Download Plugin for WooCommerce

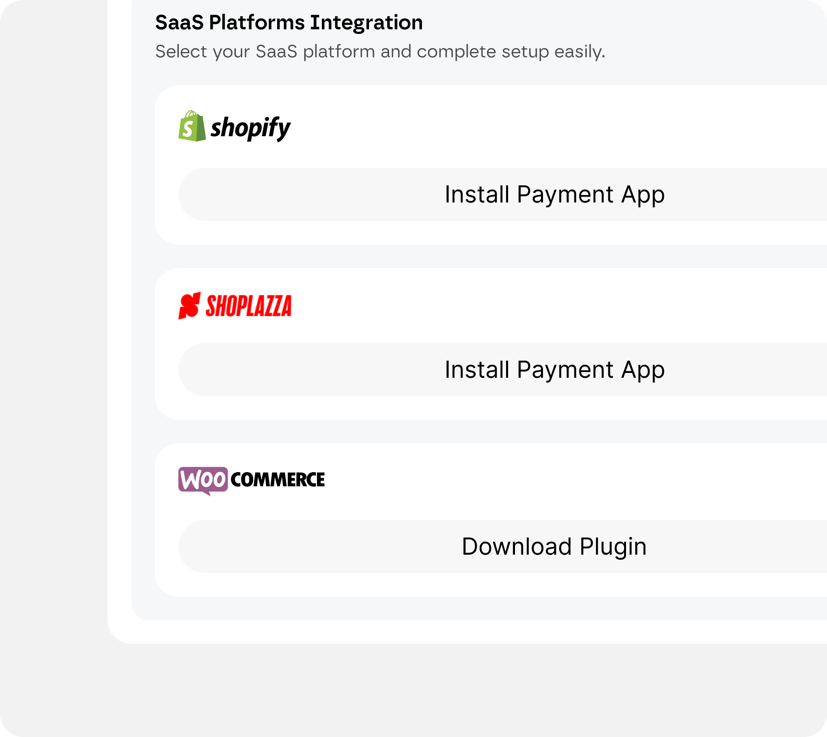coord(503,546)
